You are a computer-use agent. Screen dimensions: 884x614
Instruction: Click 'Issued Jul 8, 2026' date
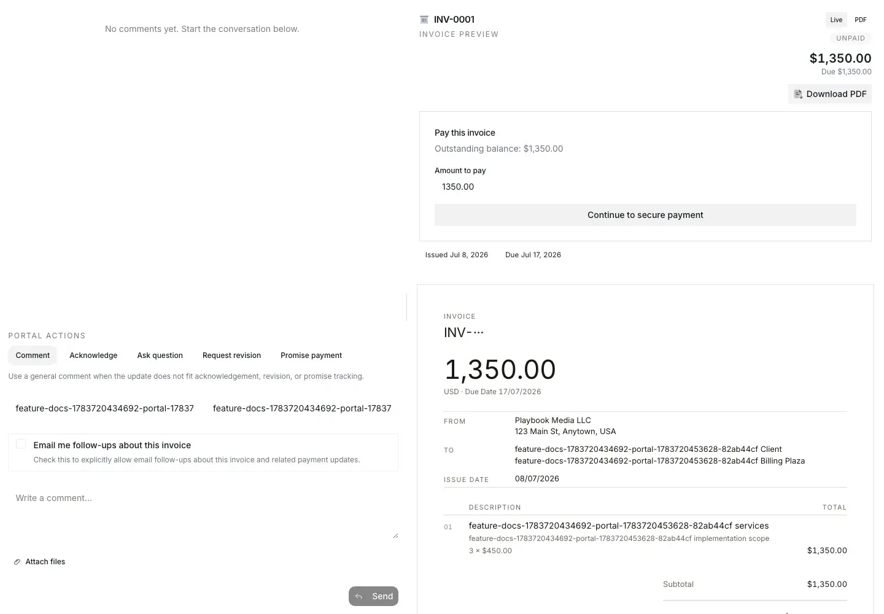click(457, 255)
